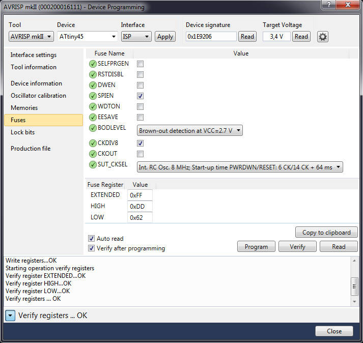Screen dimensions: 363x343
Task: Click the help question mark button in title bar
Action: click(328, 5)
